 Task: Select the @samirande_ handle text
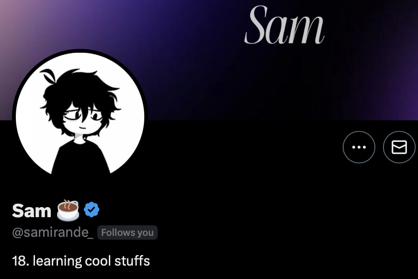tap(53, 232)
